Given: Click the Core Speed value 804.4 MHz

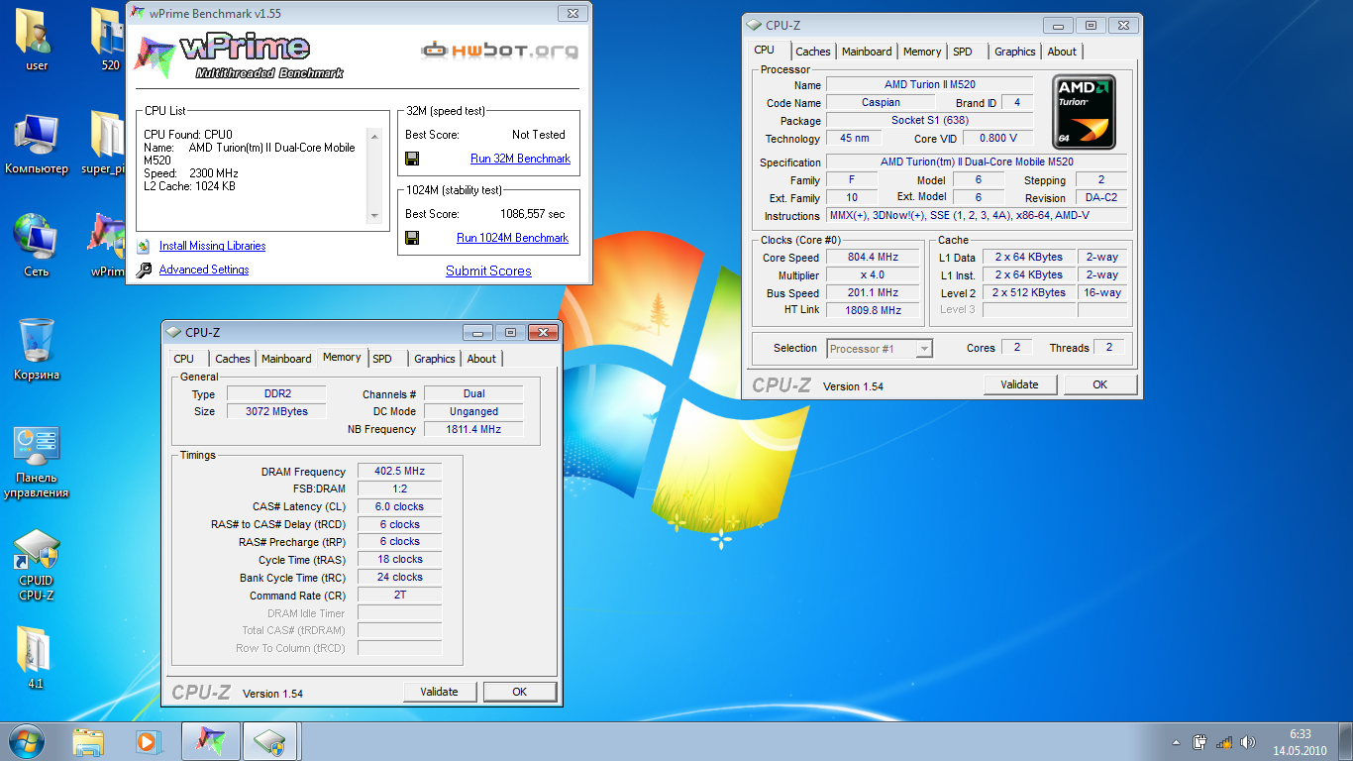Looking at the screenshot, I should pos(874,258).
